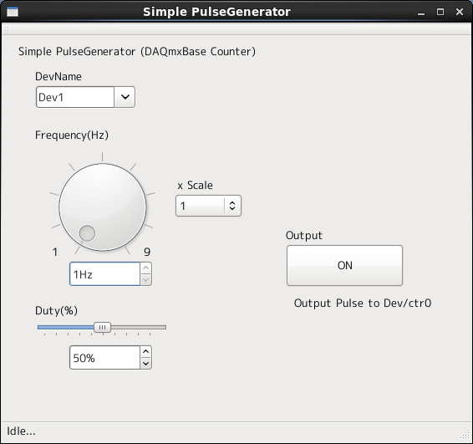Increase the 50% duty with up arrow
Viewport: 473px width, 444px height.
145,352
